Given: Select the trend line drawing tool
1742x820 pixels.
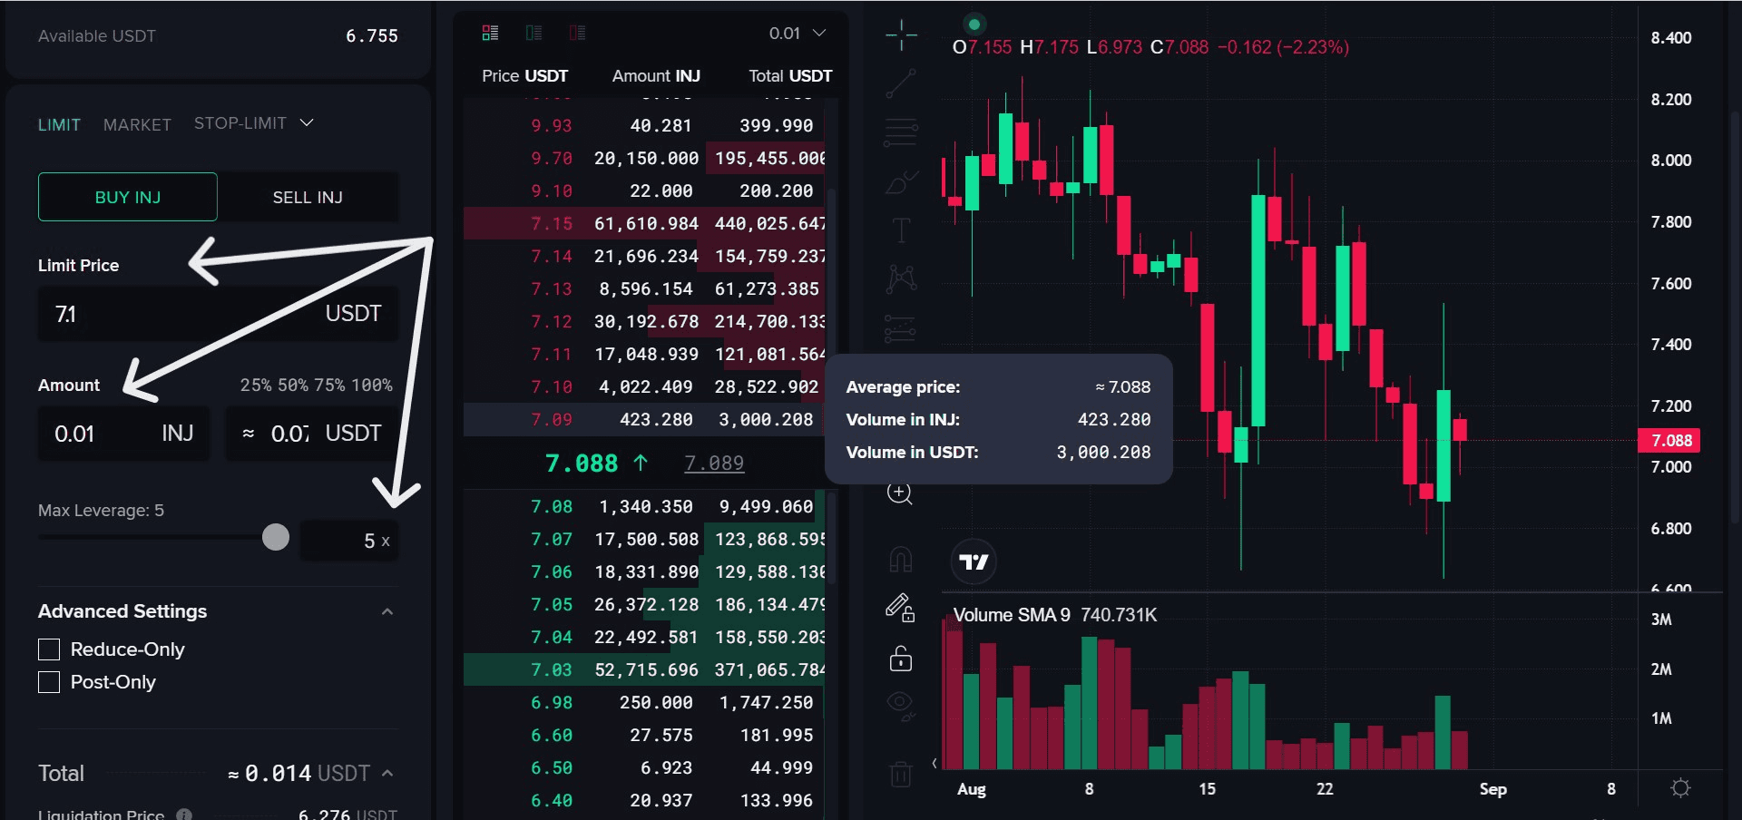Looking at the screenshot, I should [x=901, y=83].
